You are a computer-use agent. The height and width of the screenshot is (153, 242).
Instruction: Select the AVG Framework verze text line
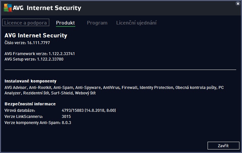(40, 53)
